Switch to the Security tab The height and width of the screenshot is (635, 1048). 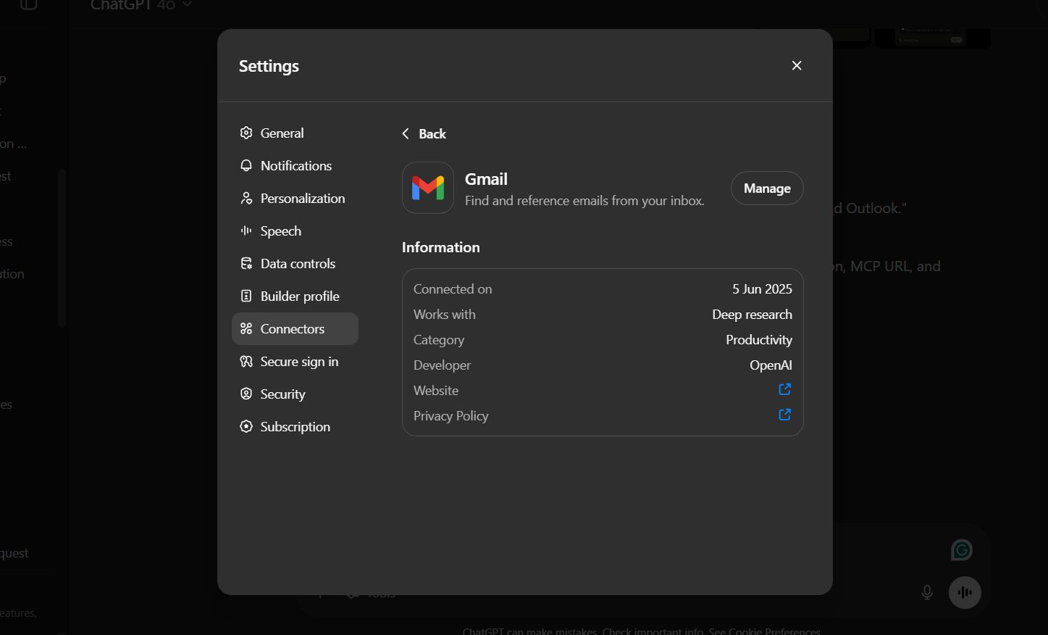coord(295,394)
